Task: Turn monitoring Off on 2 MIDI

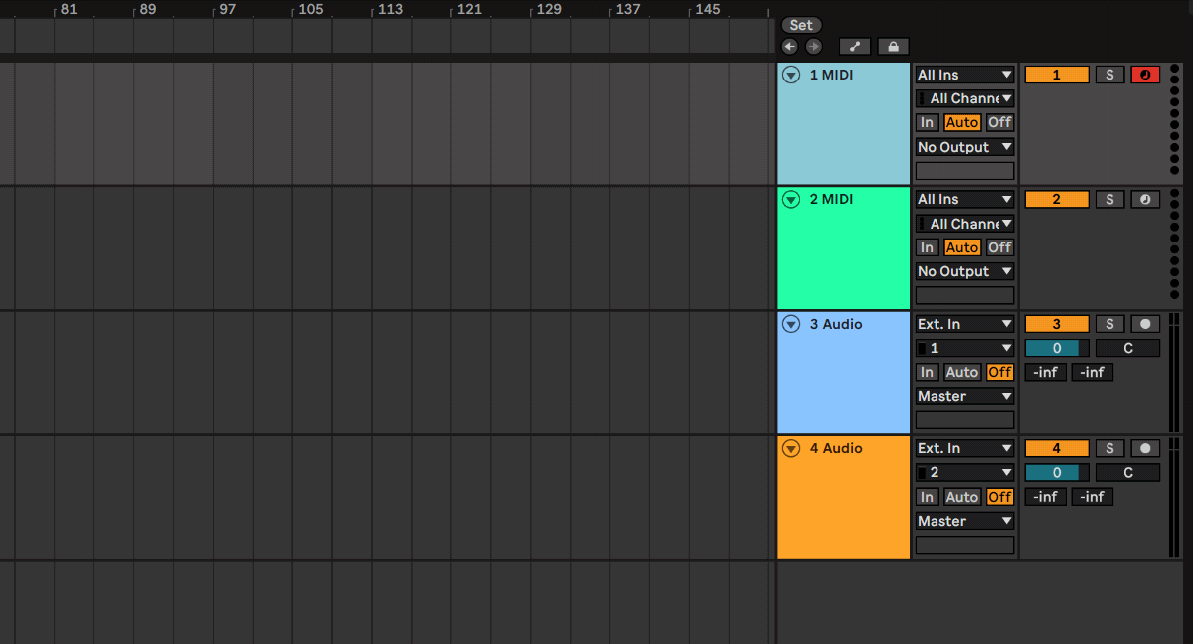Action: click(999, 247)
